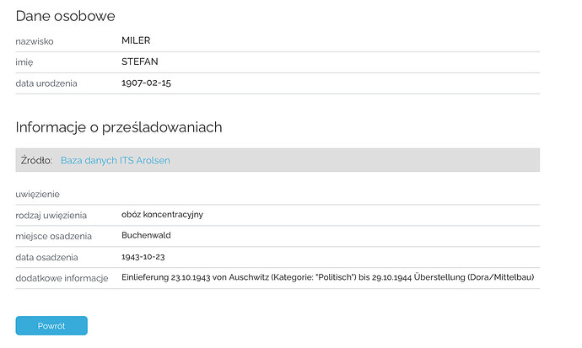Image resolution: width=582 pixels, height=348 pixels.
Task: Select the Buchenwald place value
Action: click(146, 235)
